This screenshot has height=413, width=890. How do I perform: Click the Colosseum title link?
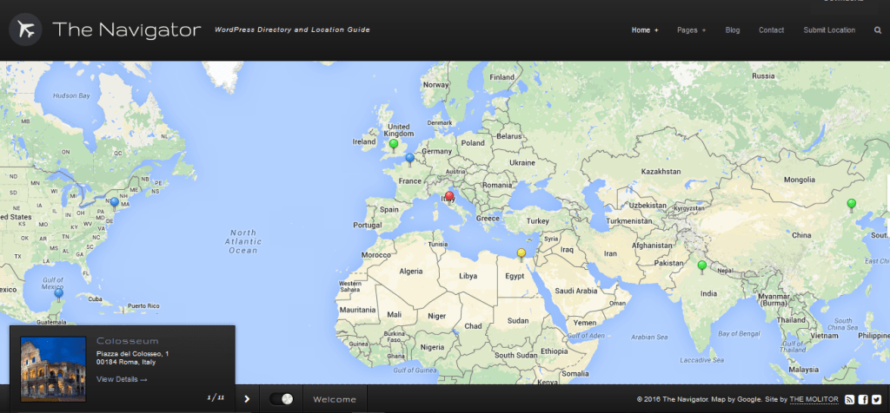click(x=128, y=341)
